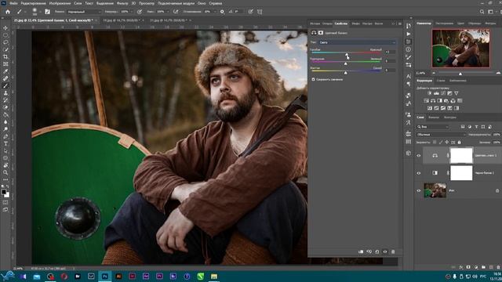
Task: Click the layer mask icon in Properties
Action: pyautogui.click(x=321, y=33)
